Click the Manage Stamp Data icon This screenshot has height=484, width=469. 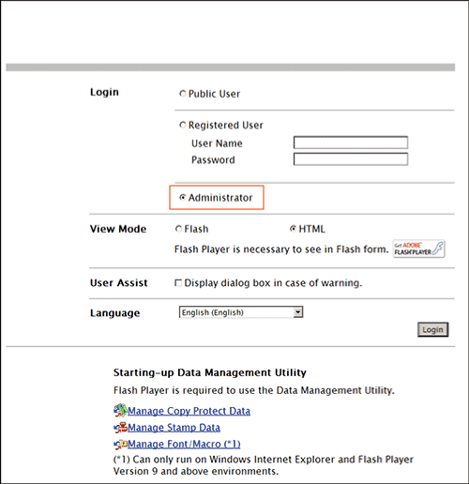pyautogui.click(x=120, y=428)
